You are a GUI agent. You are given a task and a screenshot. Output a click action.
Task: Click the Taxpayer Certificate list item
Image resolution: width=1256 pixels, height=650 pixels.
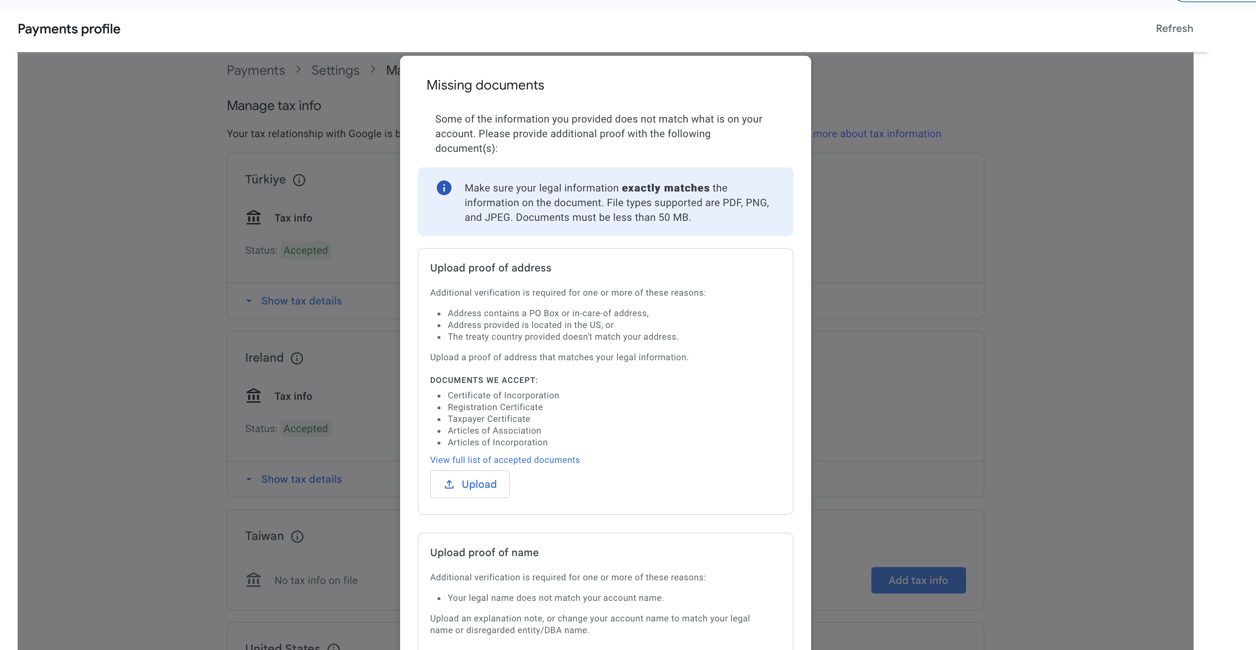(489, 419)
